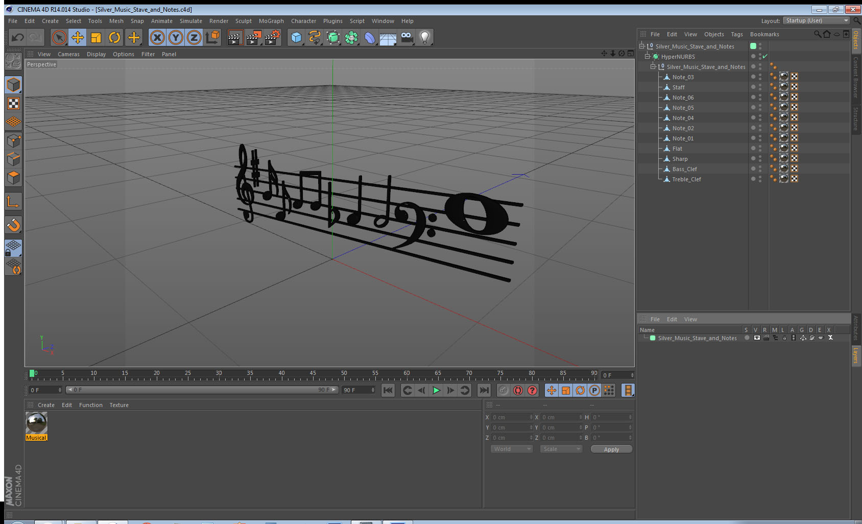
Task: Activate the Scale tool
Action: coord(96,37)
